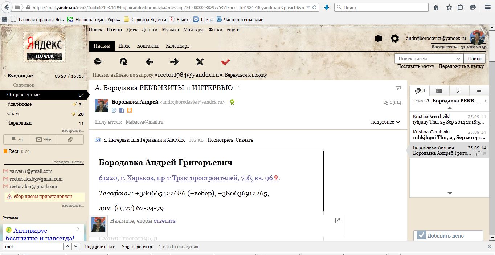Screen dimensions: 495x255
Task: Collapse the Входящие folder tree
Action: (x=4, y=76)
